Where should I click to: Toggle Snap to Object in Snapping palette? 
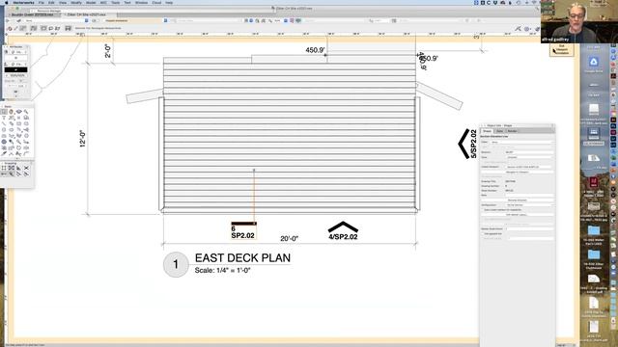(x=12, y=168)
